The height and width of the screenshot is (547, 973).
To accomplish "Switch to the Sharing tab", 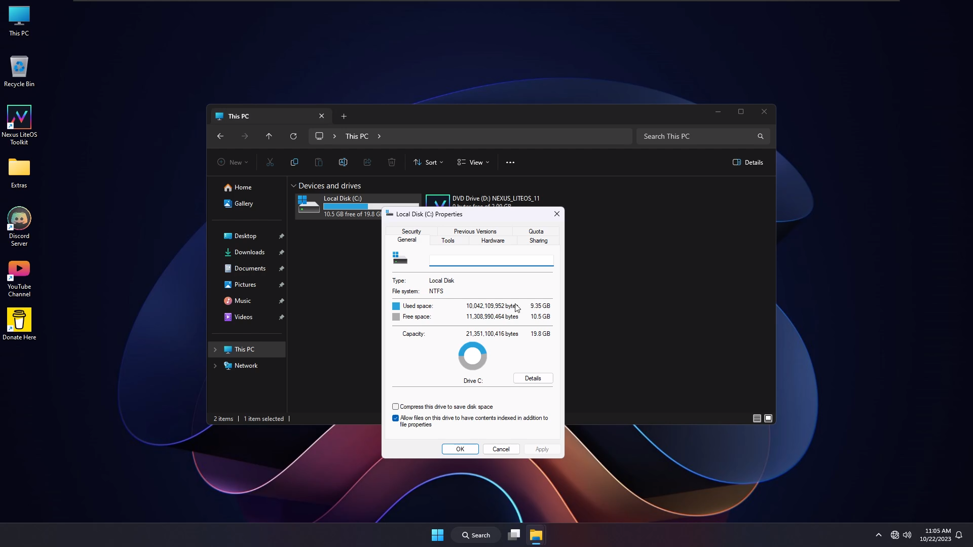I will coord(538,241).
